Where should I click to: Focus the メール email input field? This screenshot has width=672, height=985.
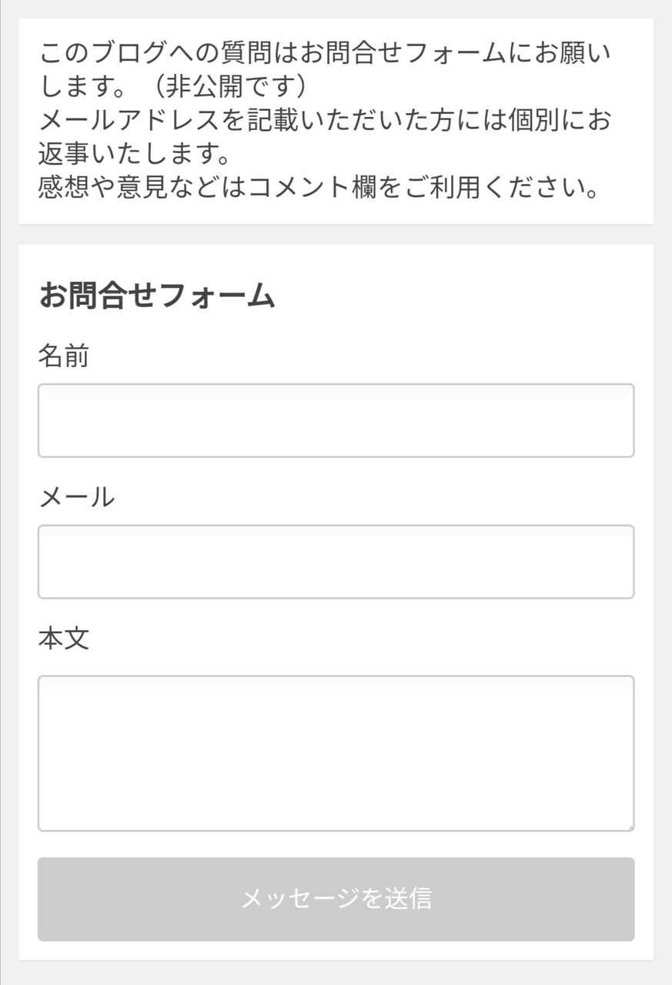point(336,562)
